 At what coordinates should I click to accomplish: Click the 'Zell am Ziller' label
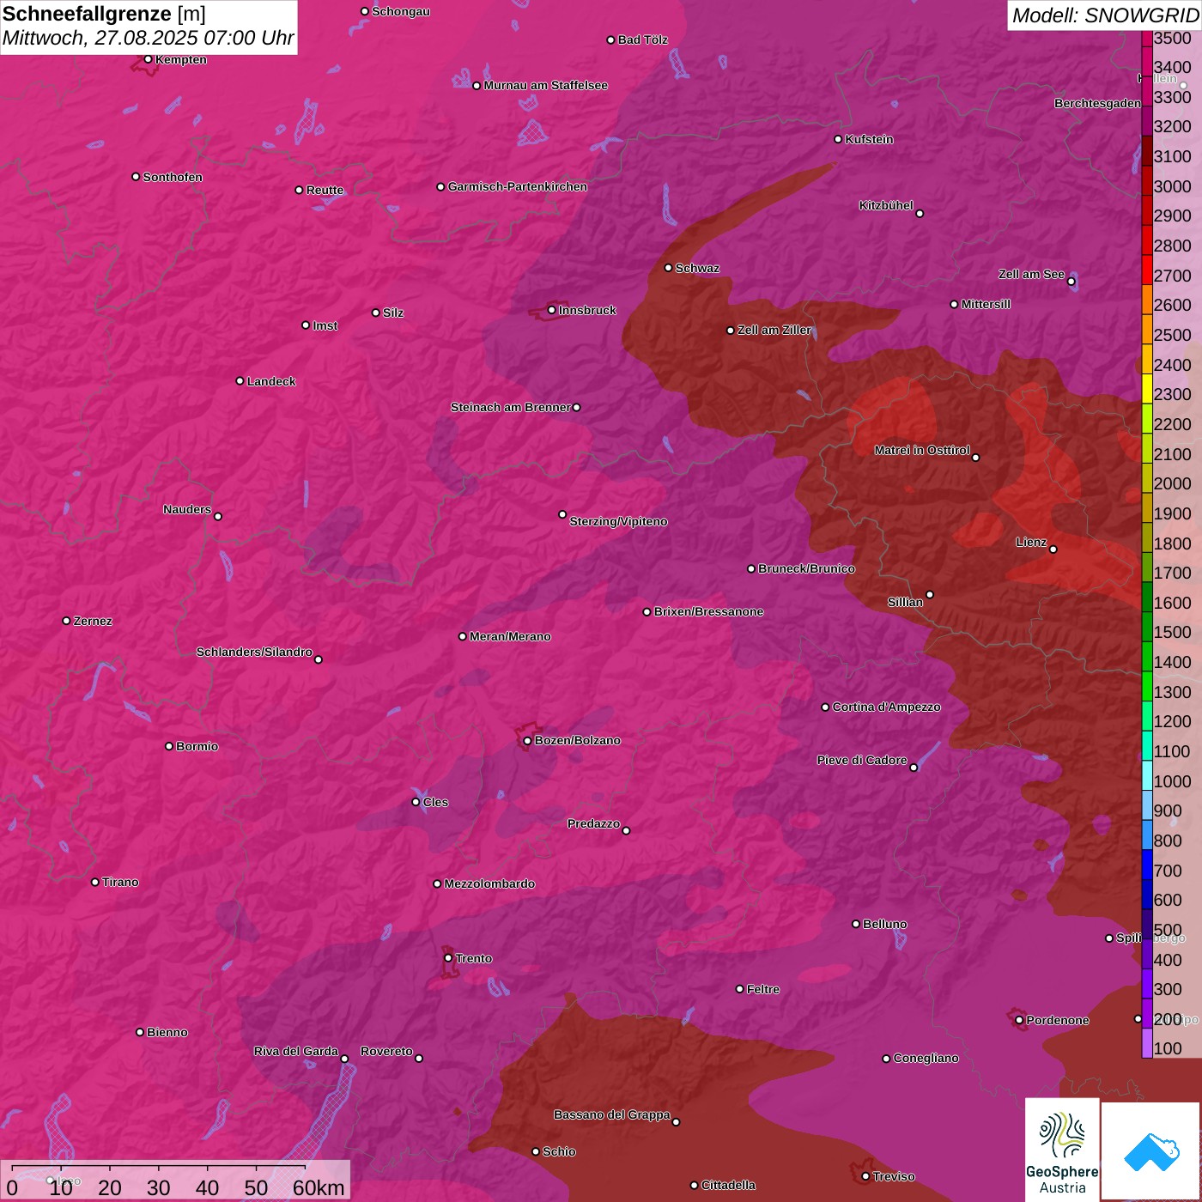click(774, 330)
